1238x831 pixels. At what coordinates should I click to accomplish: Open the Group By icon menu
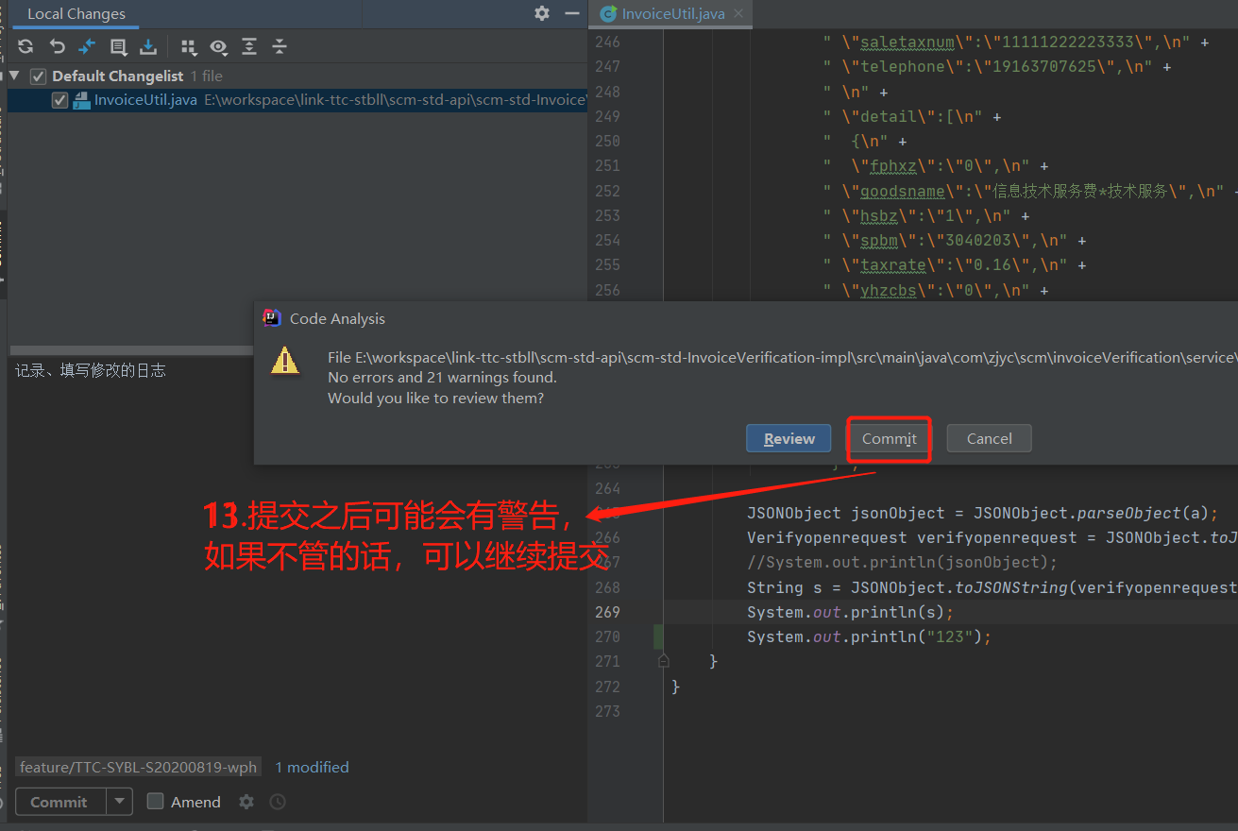(x=189, y=46)
